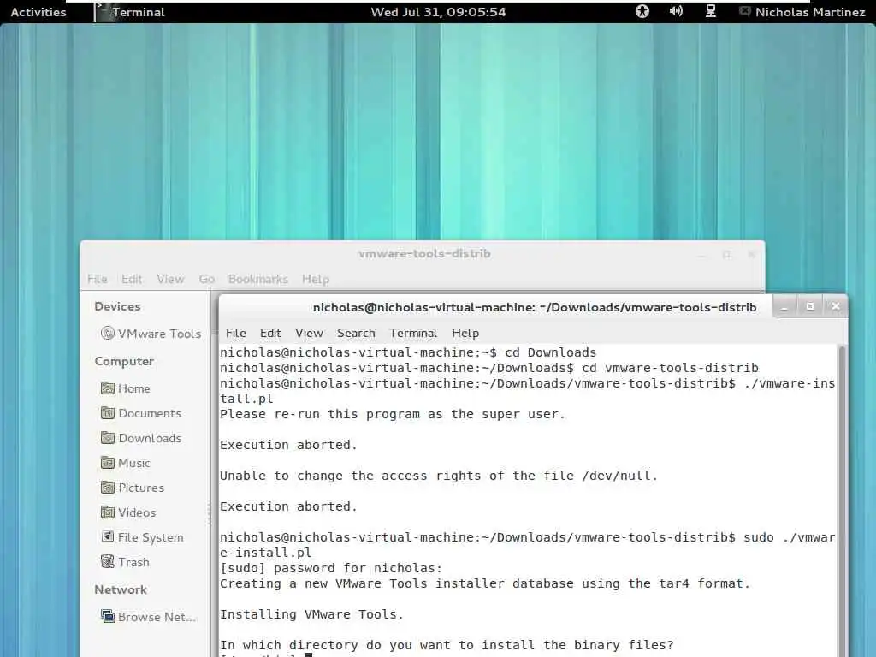The height and width of the screenshot is (657, 876).
Task: Select Browse Net... label under Network
Action: pos(157,617)
